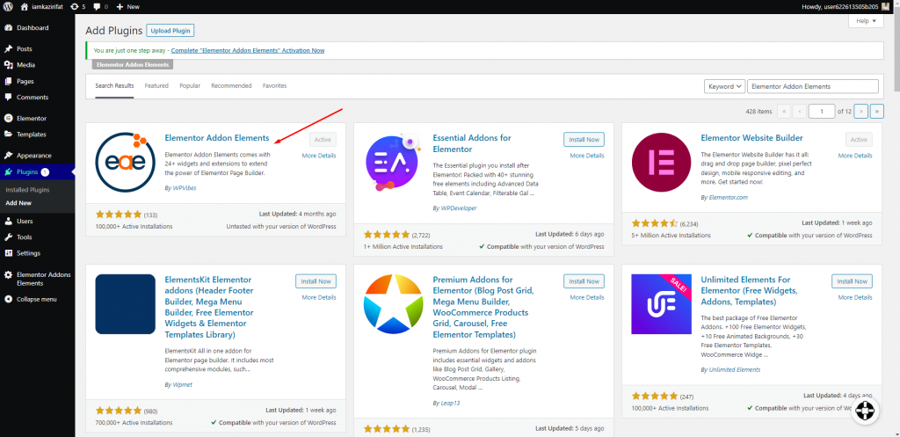Open More Details for Elementor Addon Elements
This screenshot has height=437, width=900.
click(x=319, y=156)
